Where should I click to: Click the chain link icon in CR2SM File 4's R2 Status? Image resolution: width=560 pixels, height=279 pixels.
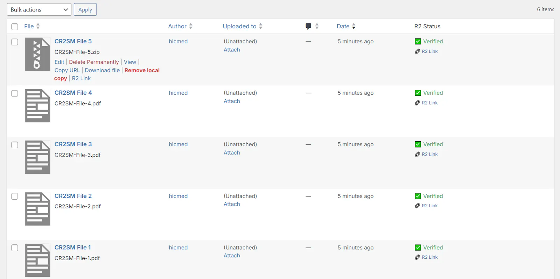tap(417, 103)
